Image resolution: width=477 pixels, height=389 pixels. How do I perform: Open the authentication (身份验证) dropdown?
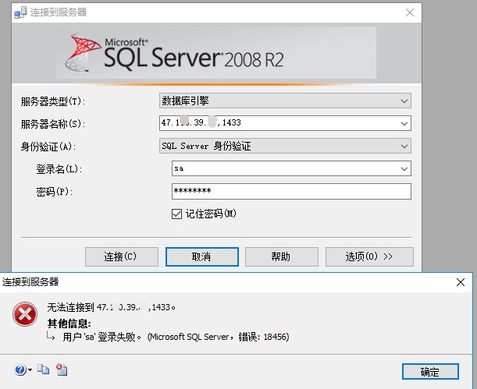(285, 146)
